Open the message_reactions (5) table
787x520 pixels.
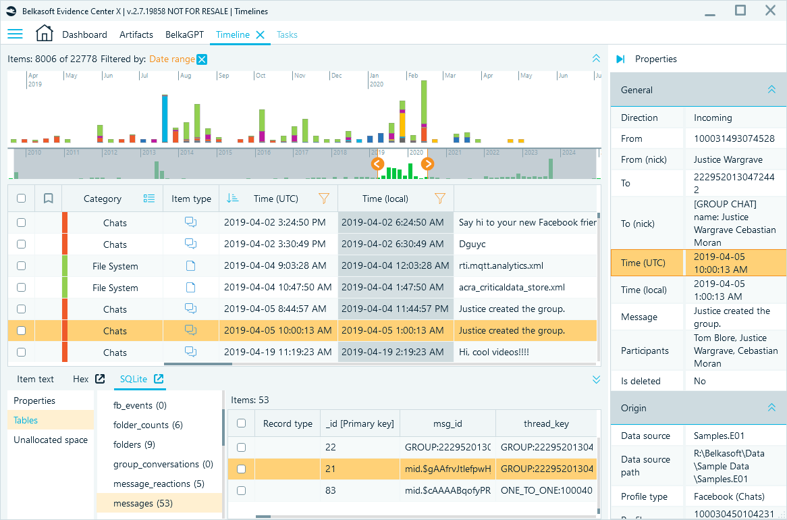click(x=159, y=484)
